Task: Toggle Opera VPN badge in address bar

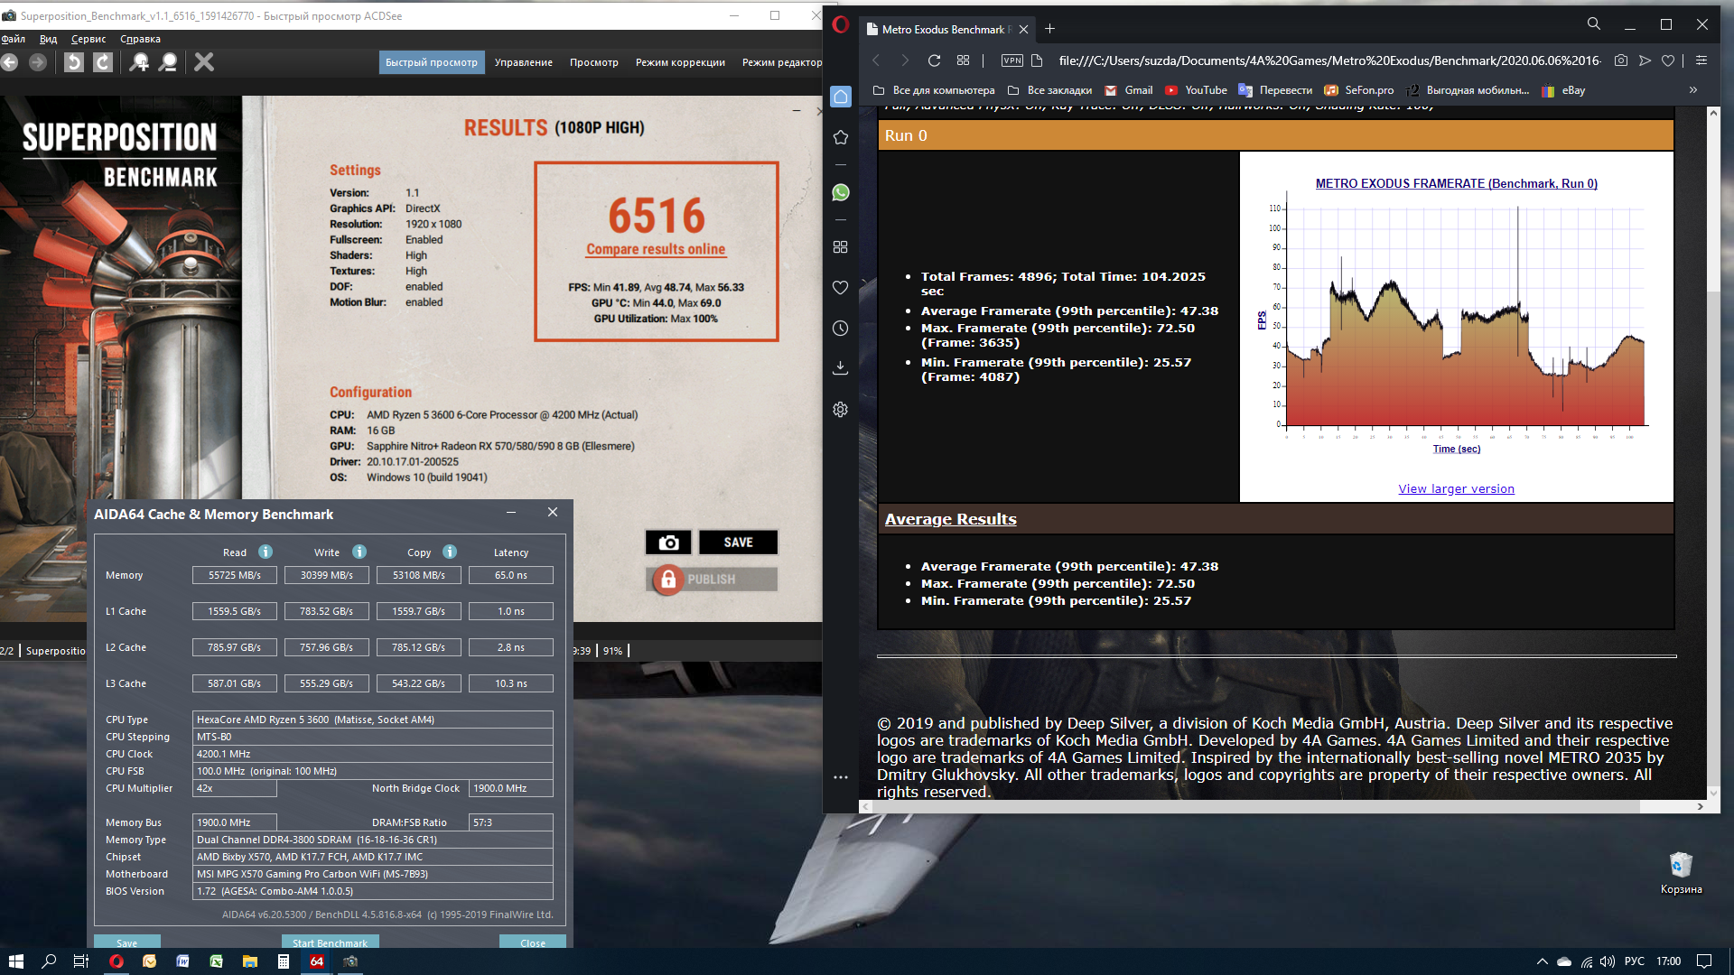Action: [x=1012, y=60]
